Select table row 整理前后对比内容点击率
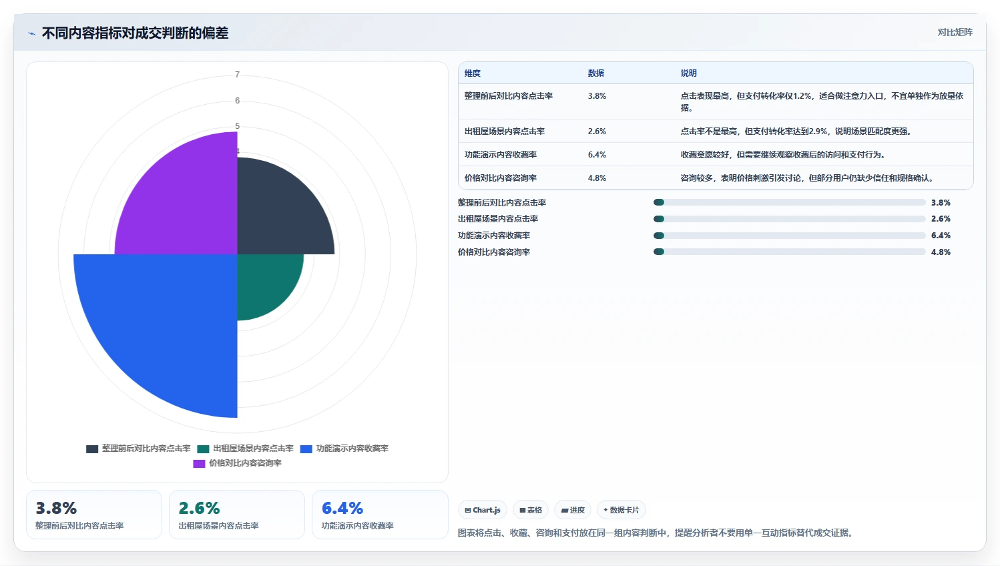This screenshot has width=1000, height=566. (716, 101)
